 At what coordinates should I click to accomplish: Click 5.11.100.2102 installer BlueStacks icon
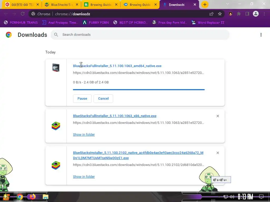56,165
